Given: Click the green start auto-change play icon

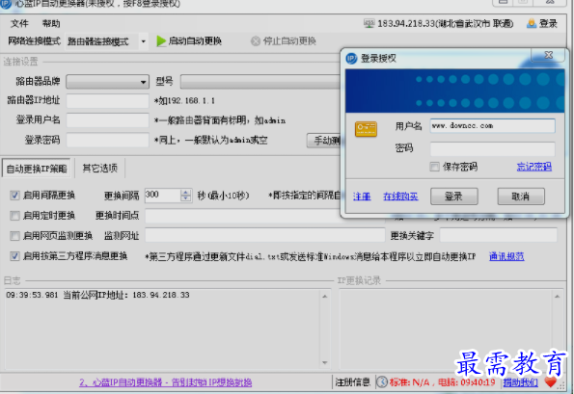Looking at the screenshot, I should tap(161, 40).
